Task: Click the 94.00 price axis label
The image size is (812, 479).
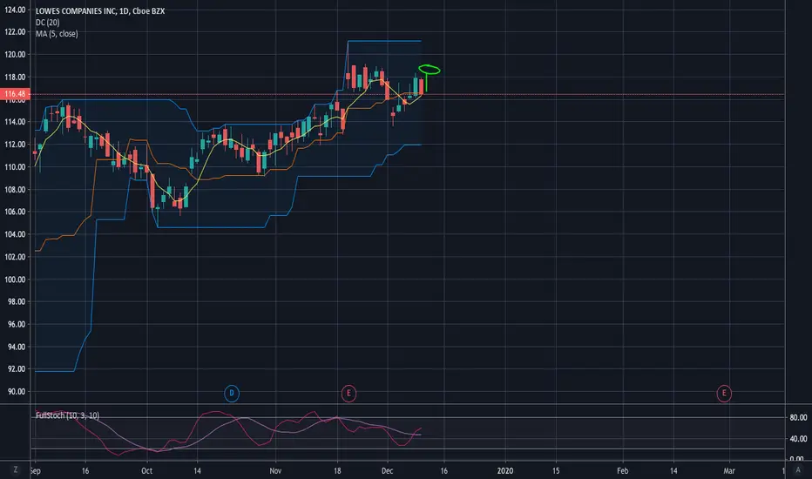Action: (16, 347)
